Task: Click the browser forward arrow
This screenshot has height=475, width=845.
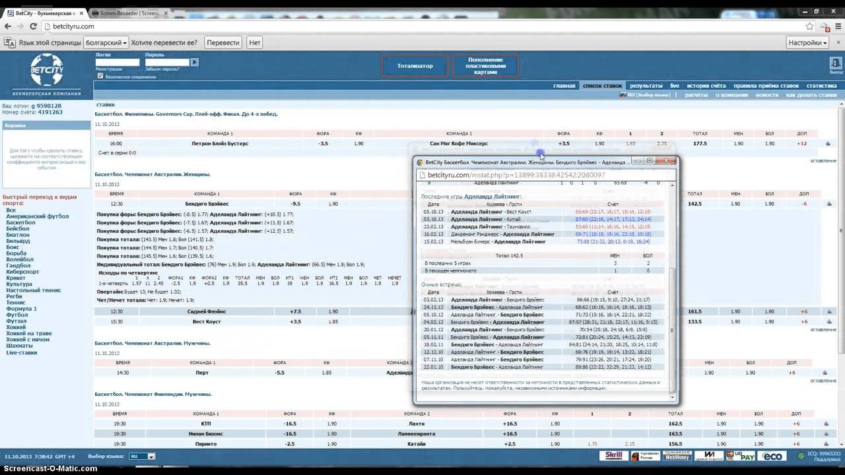Action: [21, 26]
